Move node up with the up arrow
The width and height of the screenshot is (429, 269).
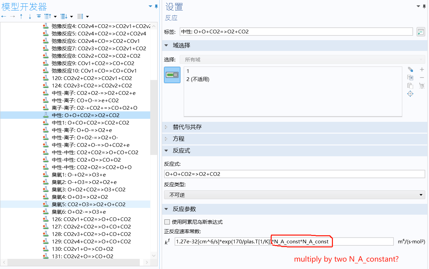point(21,17)
